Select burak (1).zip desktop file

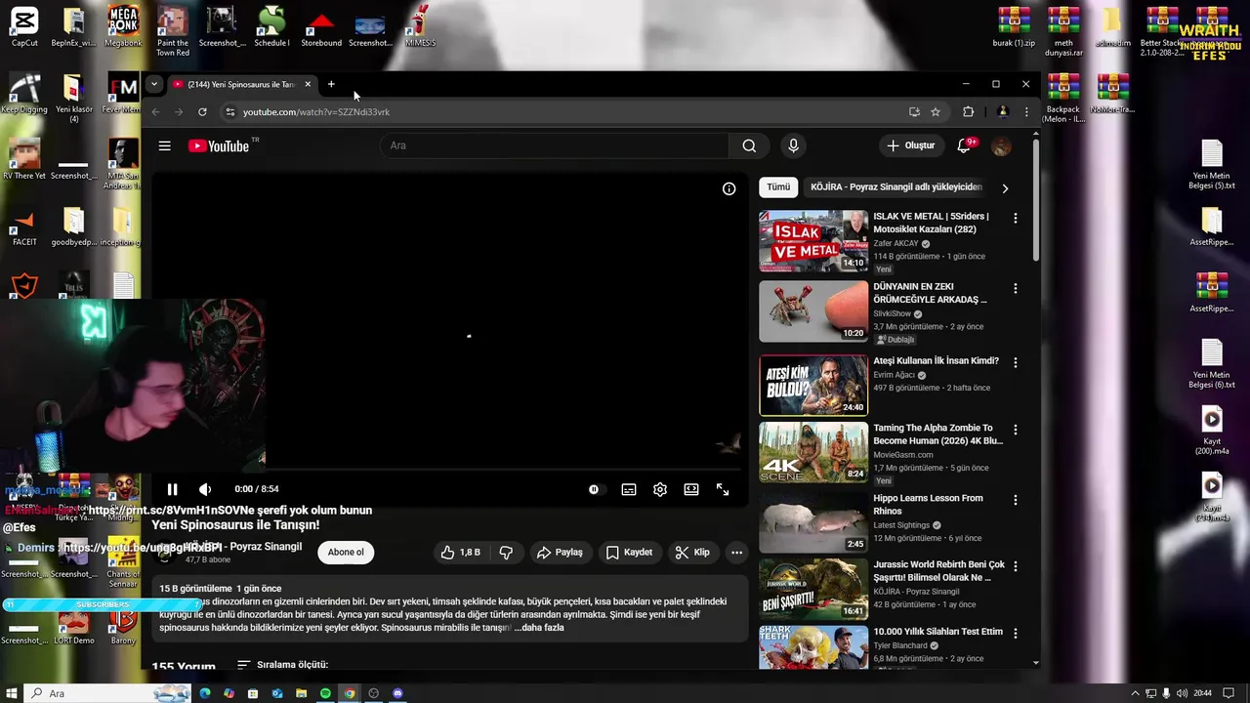(1014, 27)
